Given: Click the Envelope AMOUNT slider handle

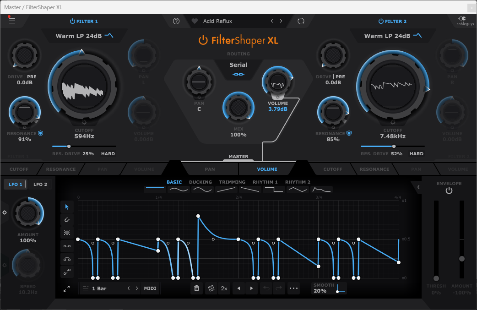Looking at the screenshot, I should click(x=462, y=259).
